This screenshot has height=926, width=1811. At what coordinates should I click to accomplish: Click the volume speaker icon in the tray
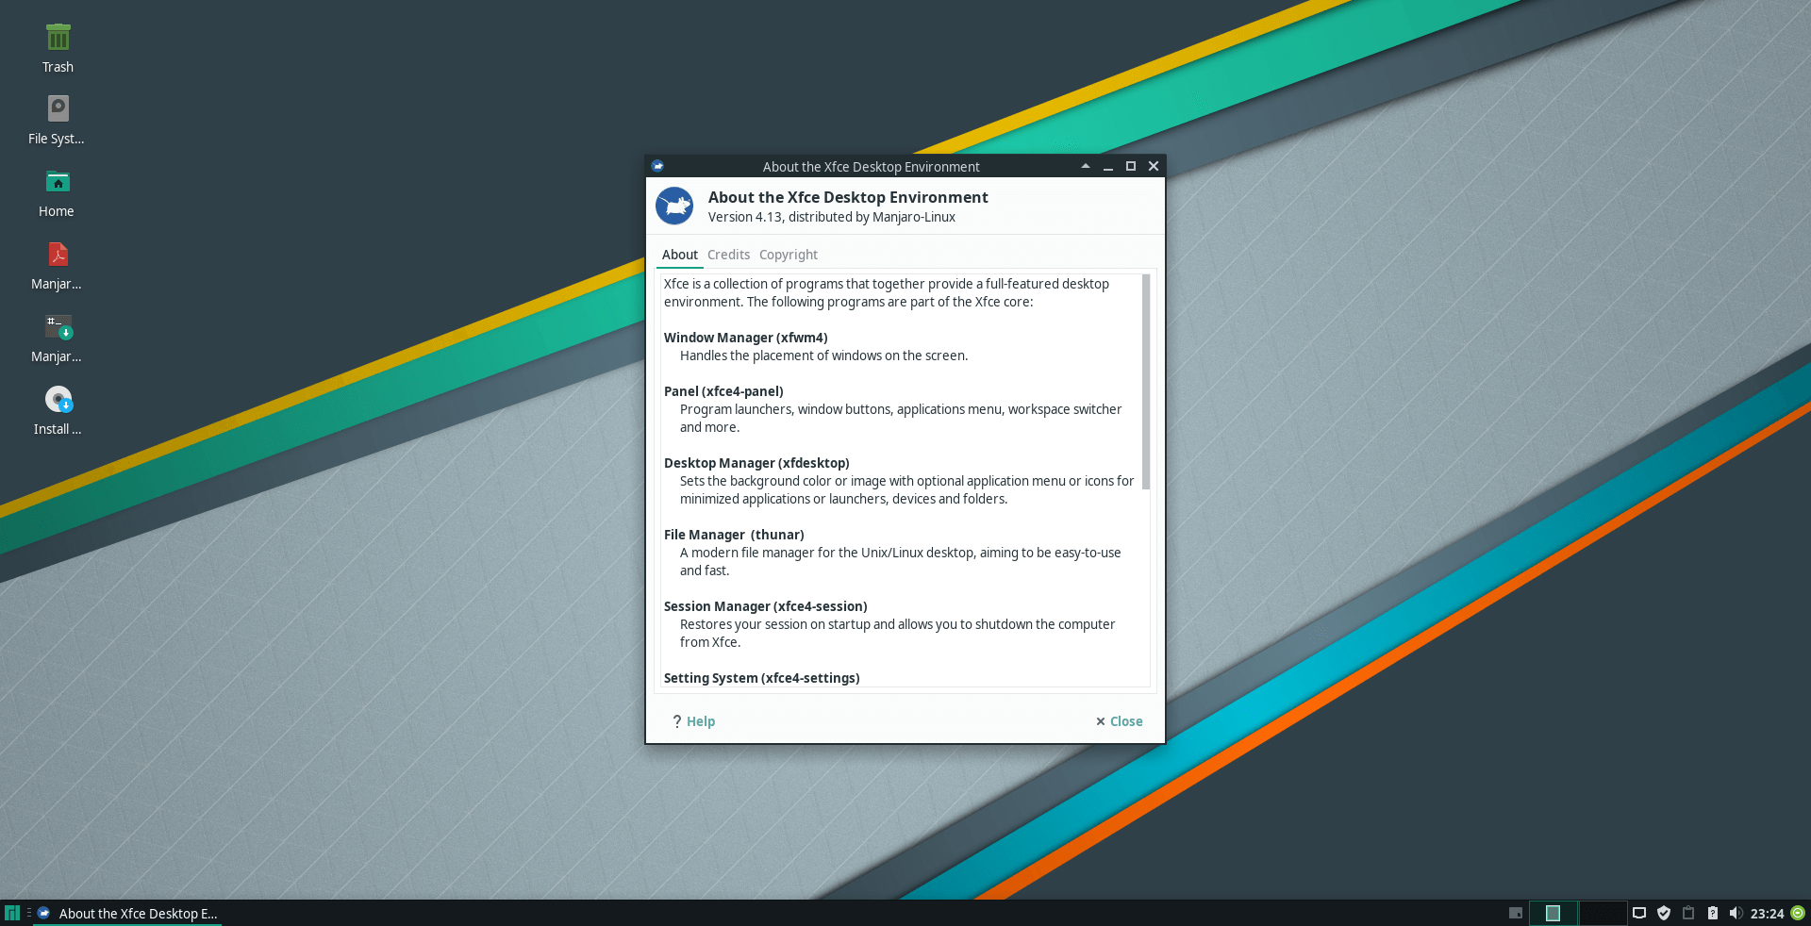pyautogui.click(x=1735, y=913)
